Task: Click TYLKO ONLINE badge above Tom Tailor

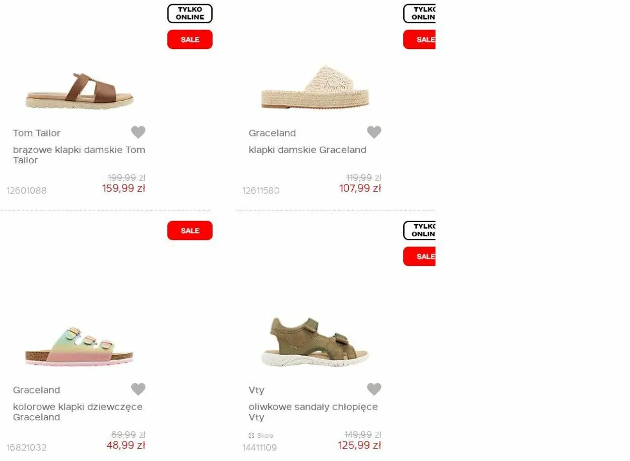Action: [190, 14]
